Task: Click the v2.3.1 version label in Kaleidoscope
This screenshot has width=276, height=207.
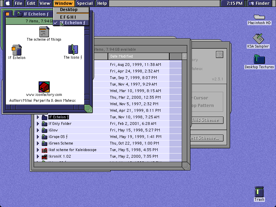Action: click(x=217, y=79)
